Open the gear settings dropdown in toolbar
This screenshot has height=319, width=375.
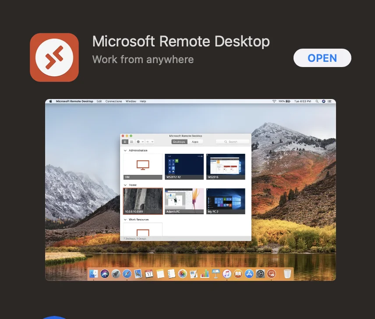click(140, 142)
